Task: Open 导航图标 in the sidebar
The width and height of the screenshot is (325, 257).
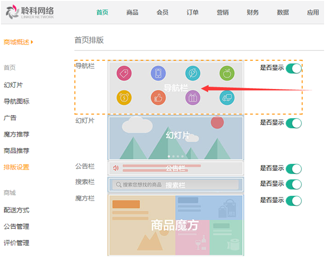Action: pyautogui.click(x=17, y=101)
